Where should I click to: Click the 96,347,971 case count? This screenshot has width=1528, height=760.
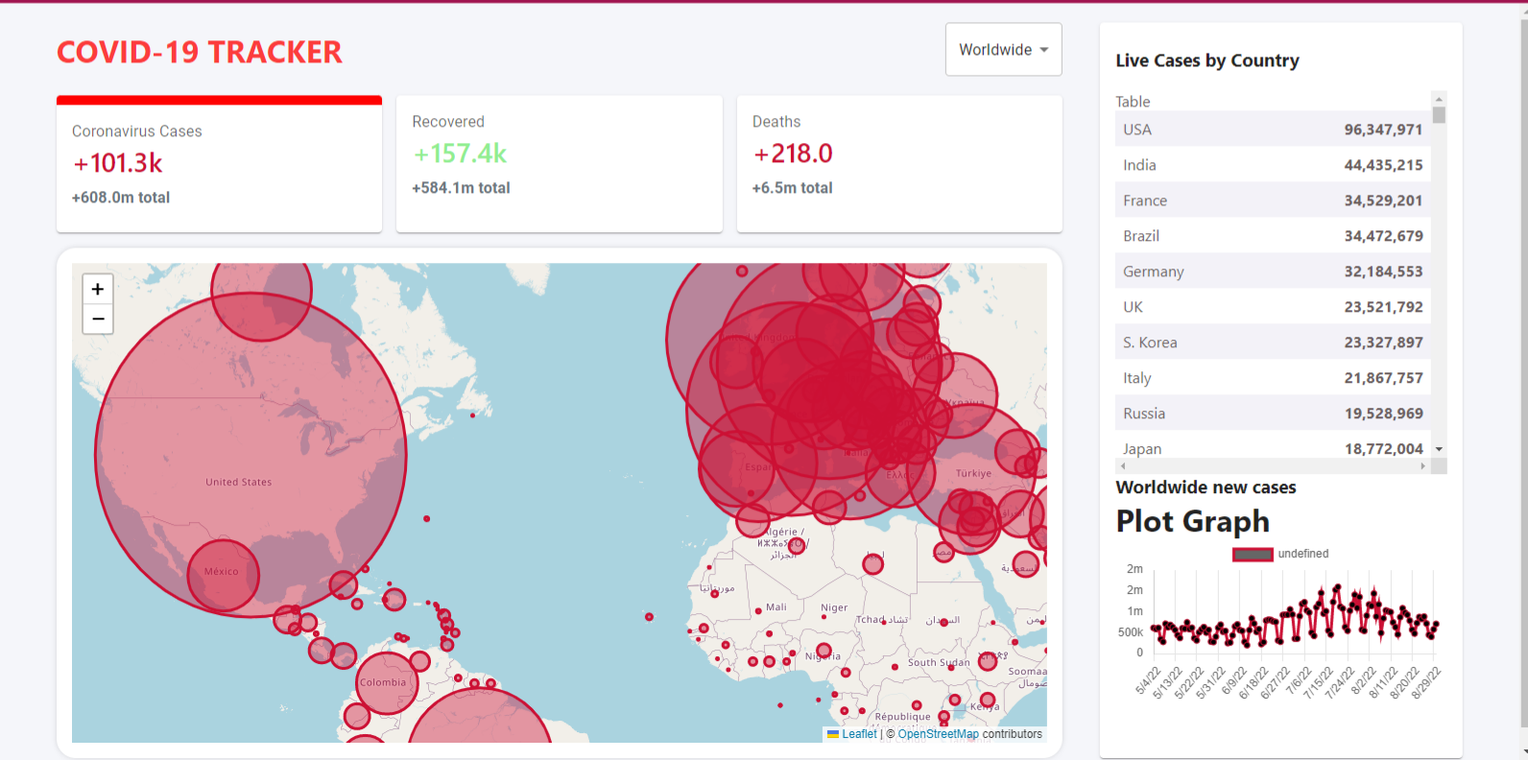[x=1383, y=130]
